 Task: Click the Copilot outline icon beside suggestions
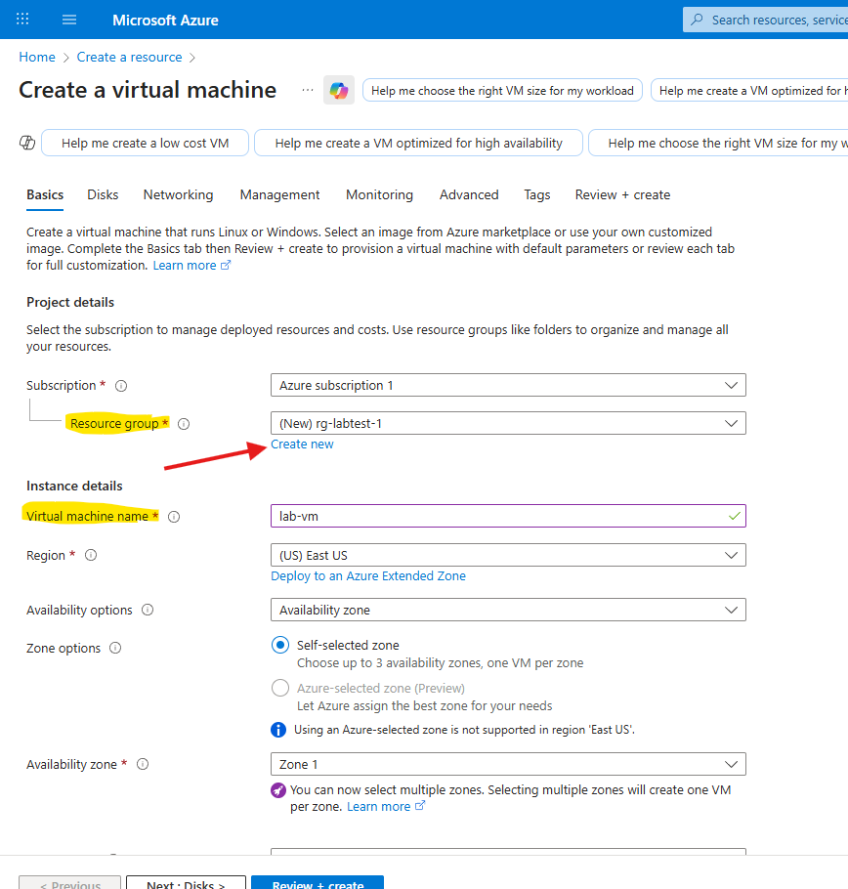click(x=27, y=143)
